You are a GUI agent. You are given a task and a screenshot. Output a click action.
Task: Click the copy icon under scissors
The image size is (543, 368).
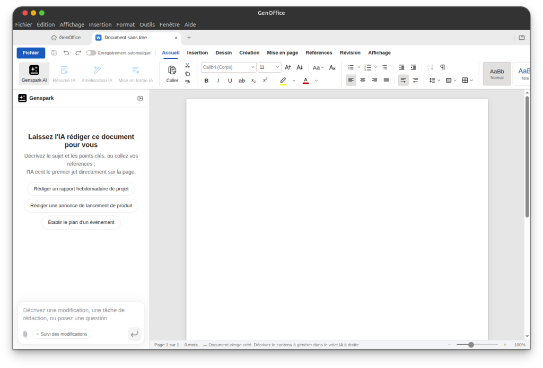(x=187, y=74)
